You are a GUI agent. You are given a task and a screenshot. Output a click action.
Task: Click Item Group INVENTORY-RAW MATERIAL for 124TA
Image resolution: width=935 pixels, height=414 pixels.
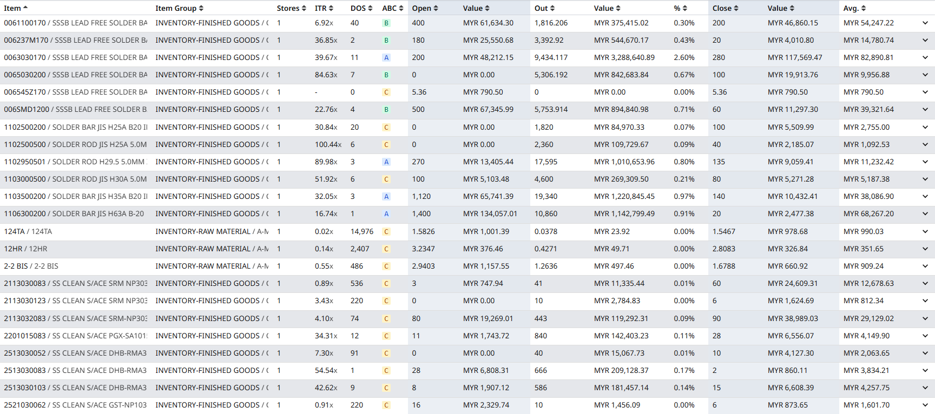212,231
